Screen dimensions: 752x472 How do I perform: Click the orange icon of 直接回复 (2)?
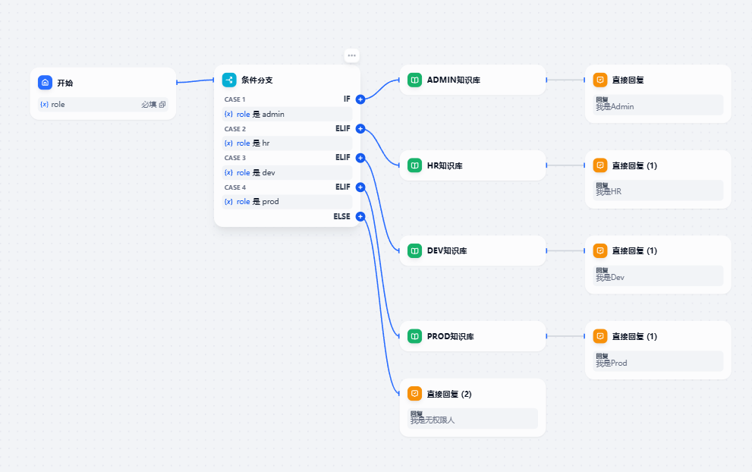tap(414, 394)
